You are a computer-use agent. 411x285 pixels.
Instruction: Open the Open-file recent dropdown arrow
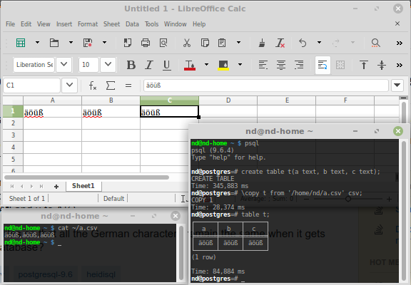tap(71, 43)
